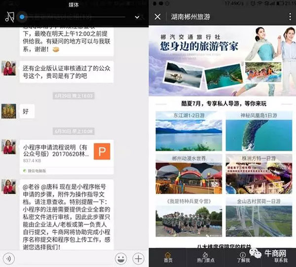Tap the 还有企业版认证审核通过了的公众号 message
Screen dimensions: 296x267
point(67,72)
